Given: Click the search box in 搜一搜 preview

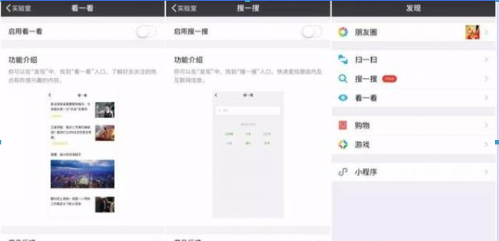Looking at the screenshot, I should pyautogui.click(x=248, y=111).
